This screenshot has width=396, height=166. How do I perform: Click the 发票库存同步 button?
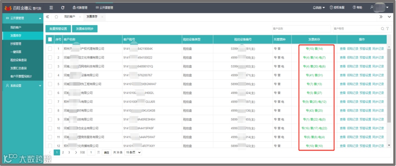click(x=85, y=29)
